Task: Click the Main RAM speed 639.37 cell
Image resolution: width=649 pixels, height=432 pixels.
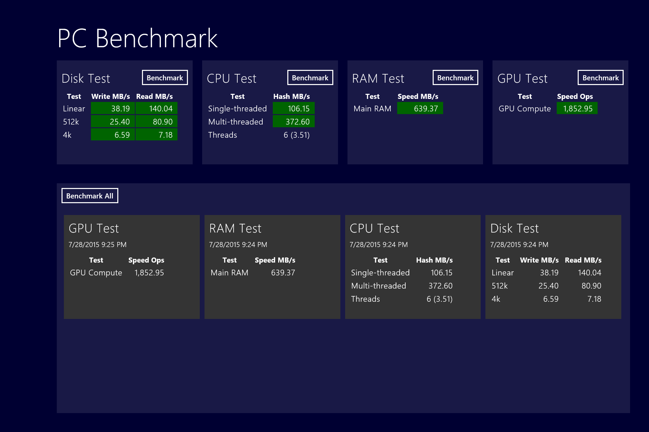Action: (420, 108)
